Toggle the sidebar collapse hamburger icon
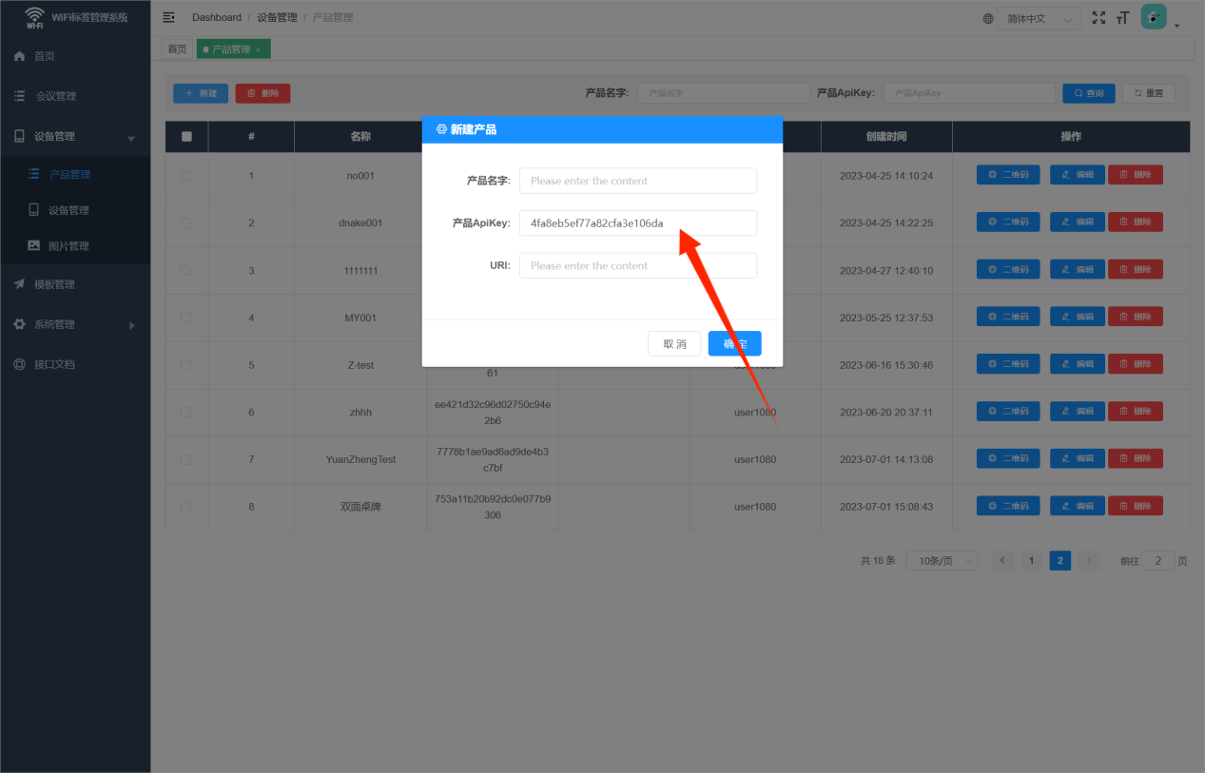This screenshot has height=773, width=1205. [169, 17]
